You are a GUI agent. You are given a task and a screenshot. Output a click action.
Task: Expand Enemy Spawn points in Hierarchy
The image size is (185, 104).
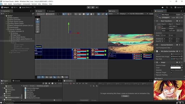pyautogui.click(x=6, y=24)
